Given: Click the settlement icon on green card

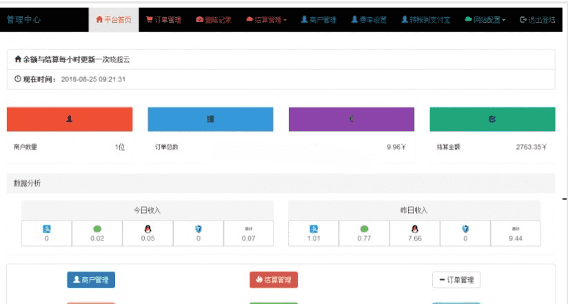Looking at the screenshot, I should [x=492, y=119].
